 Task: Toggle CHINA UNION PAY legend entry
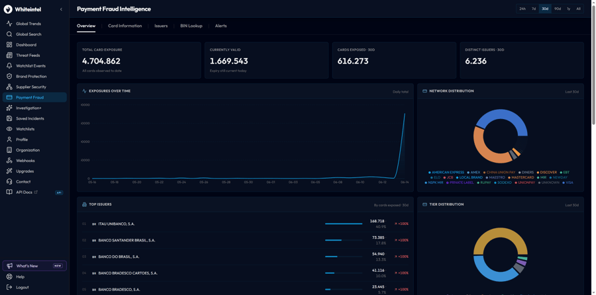pyautogui.click(x=499, y=173)
